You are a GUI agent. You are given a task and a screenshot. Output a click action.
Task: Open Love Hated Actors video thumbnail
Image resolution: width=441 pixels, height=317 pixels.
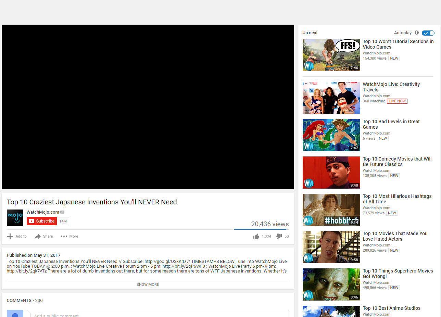(x=331, y=247)
